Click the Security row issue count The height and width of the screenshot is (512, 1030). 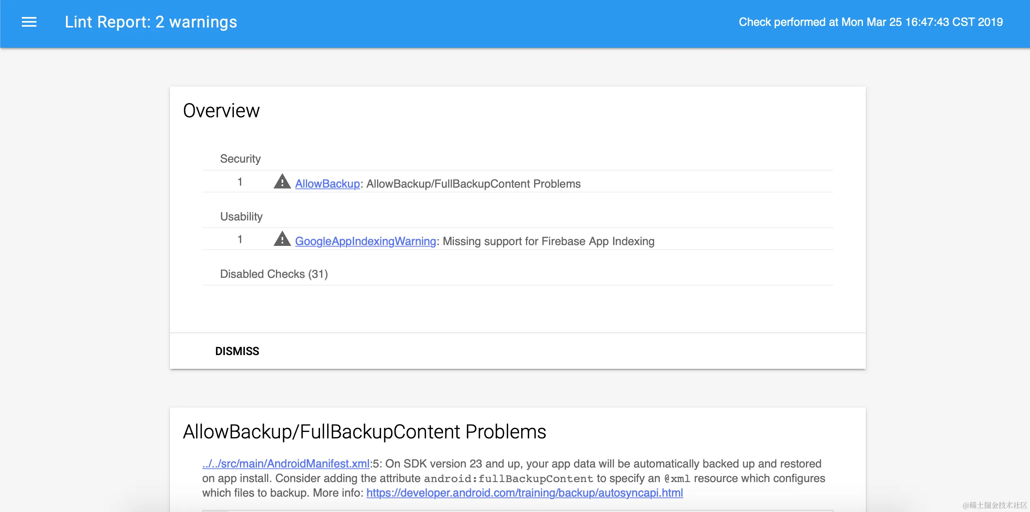click(x=240, y=182)
